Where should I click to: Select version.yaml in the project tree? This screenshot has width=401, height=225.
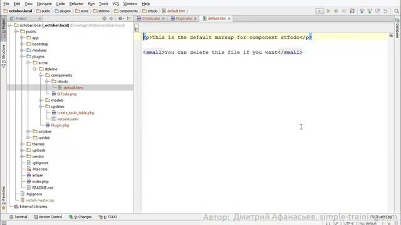click(x=68, y=119)
